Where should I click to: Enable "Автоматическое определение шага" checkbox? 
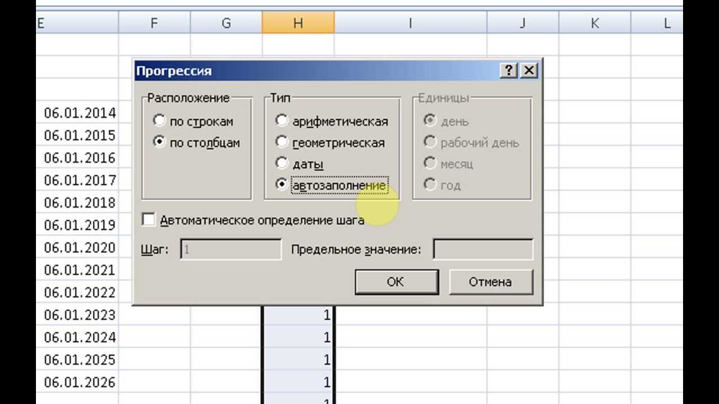point(149,220)
